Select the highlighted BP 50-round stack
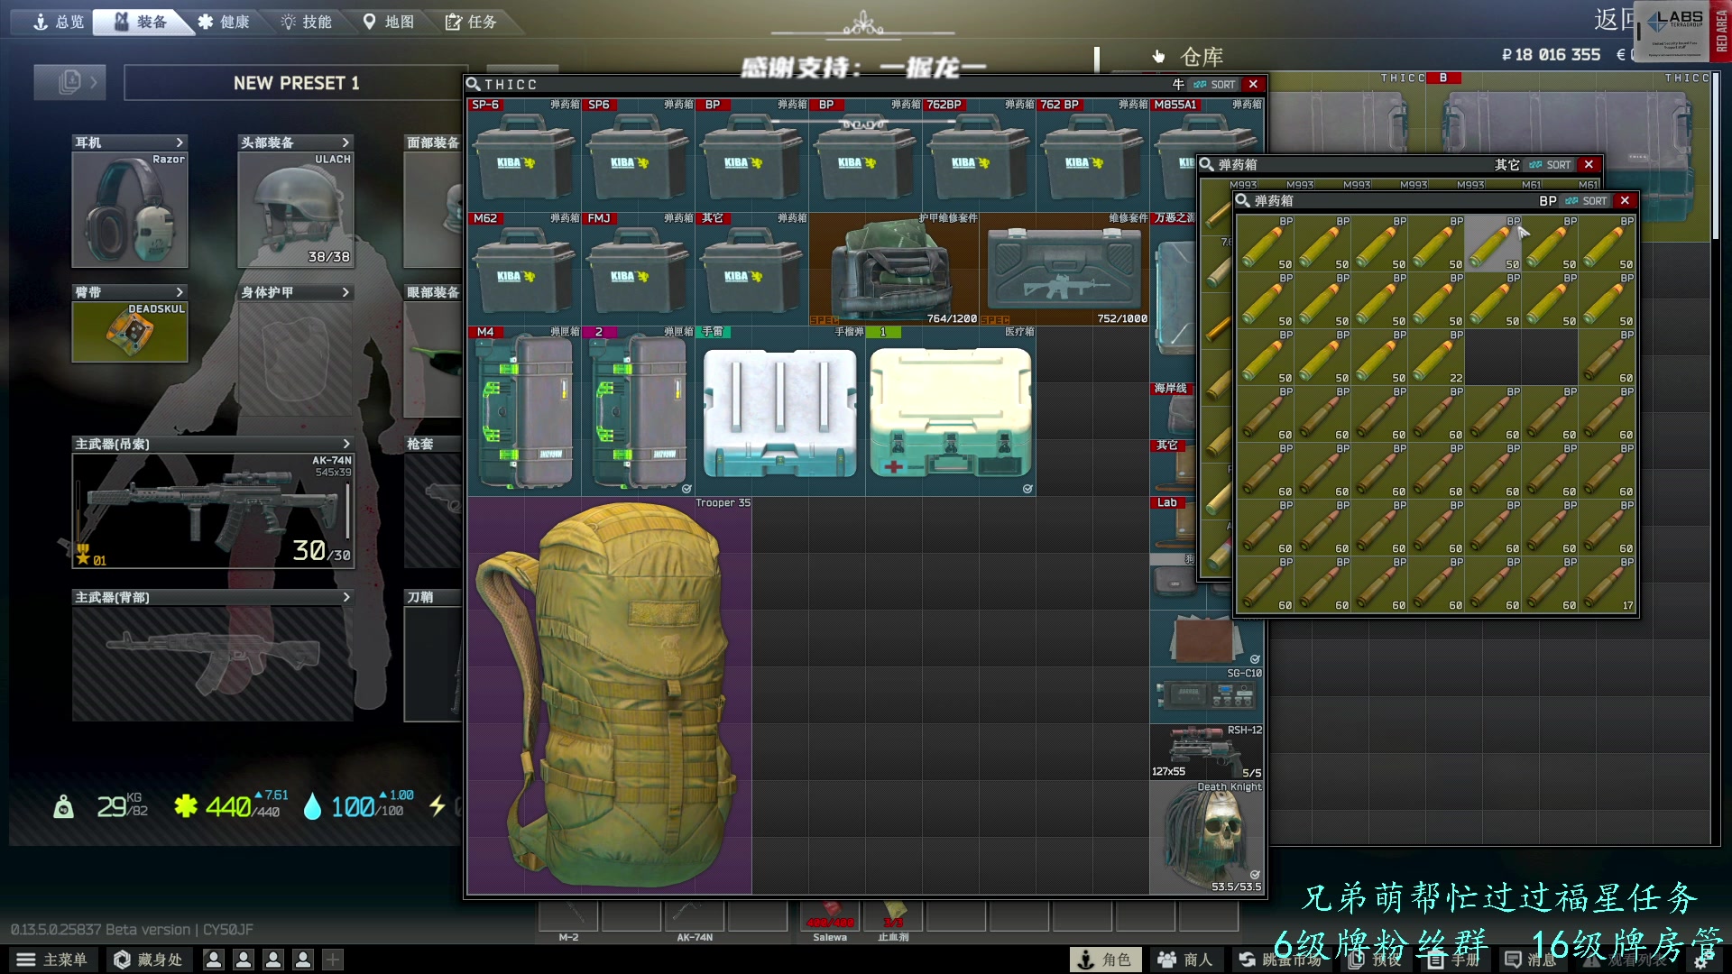Image resolution: width=1732 pixels, height=974 pixels. (x=1493, y=243)
